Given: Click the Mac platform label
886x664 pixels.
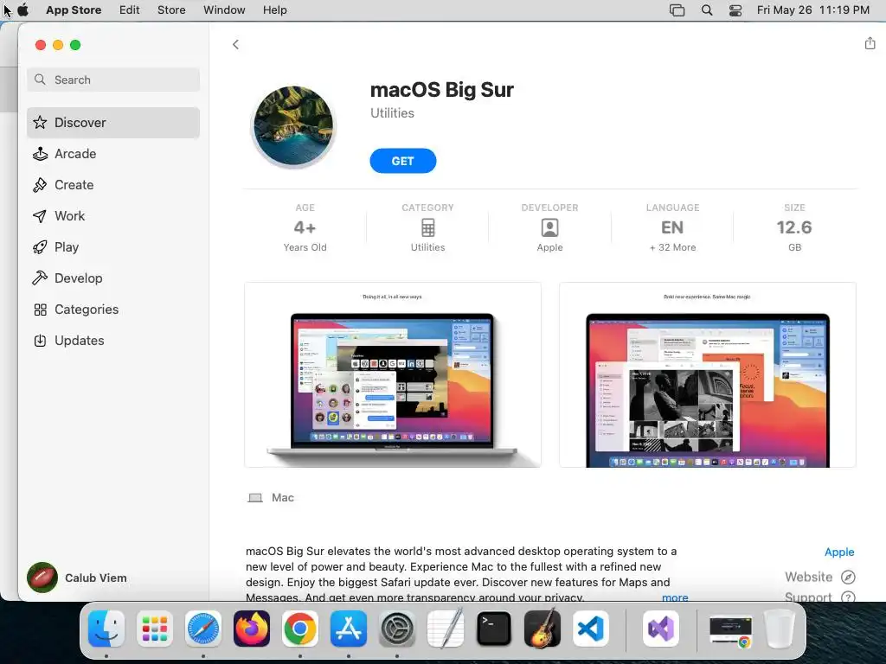Looking at the screenshot, I should pos(283,497).
